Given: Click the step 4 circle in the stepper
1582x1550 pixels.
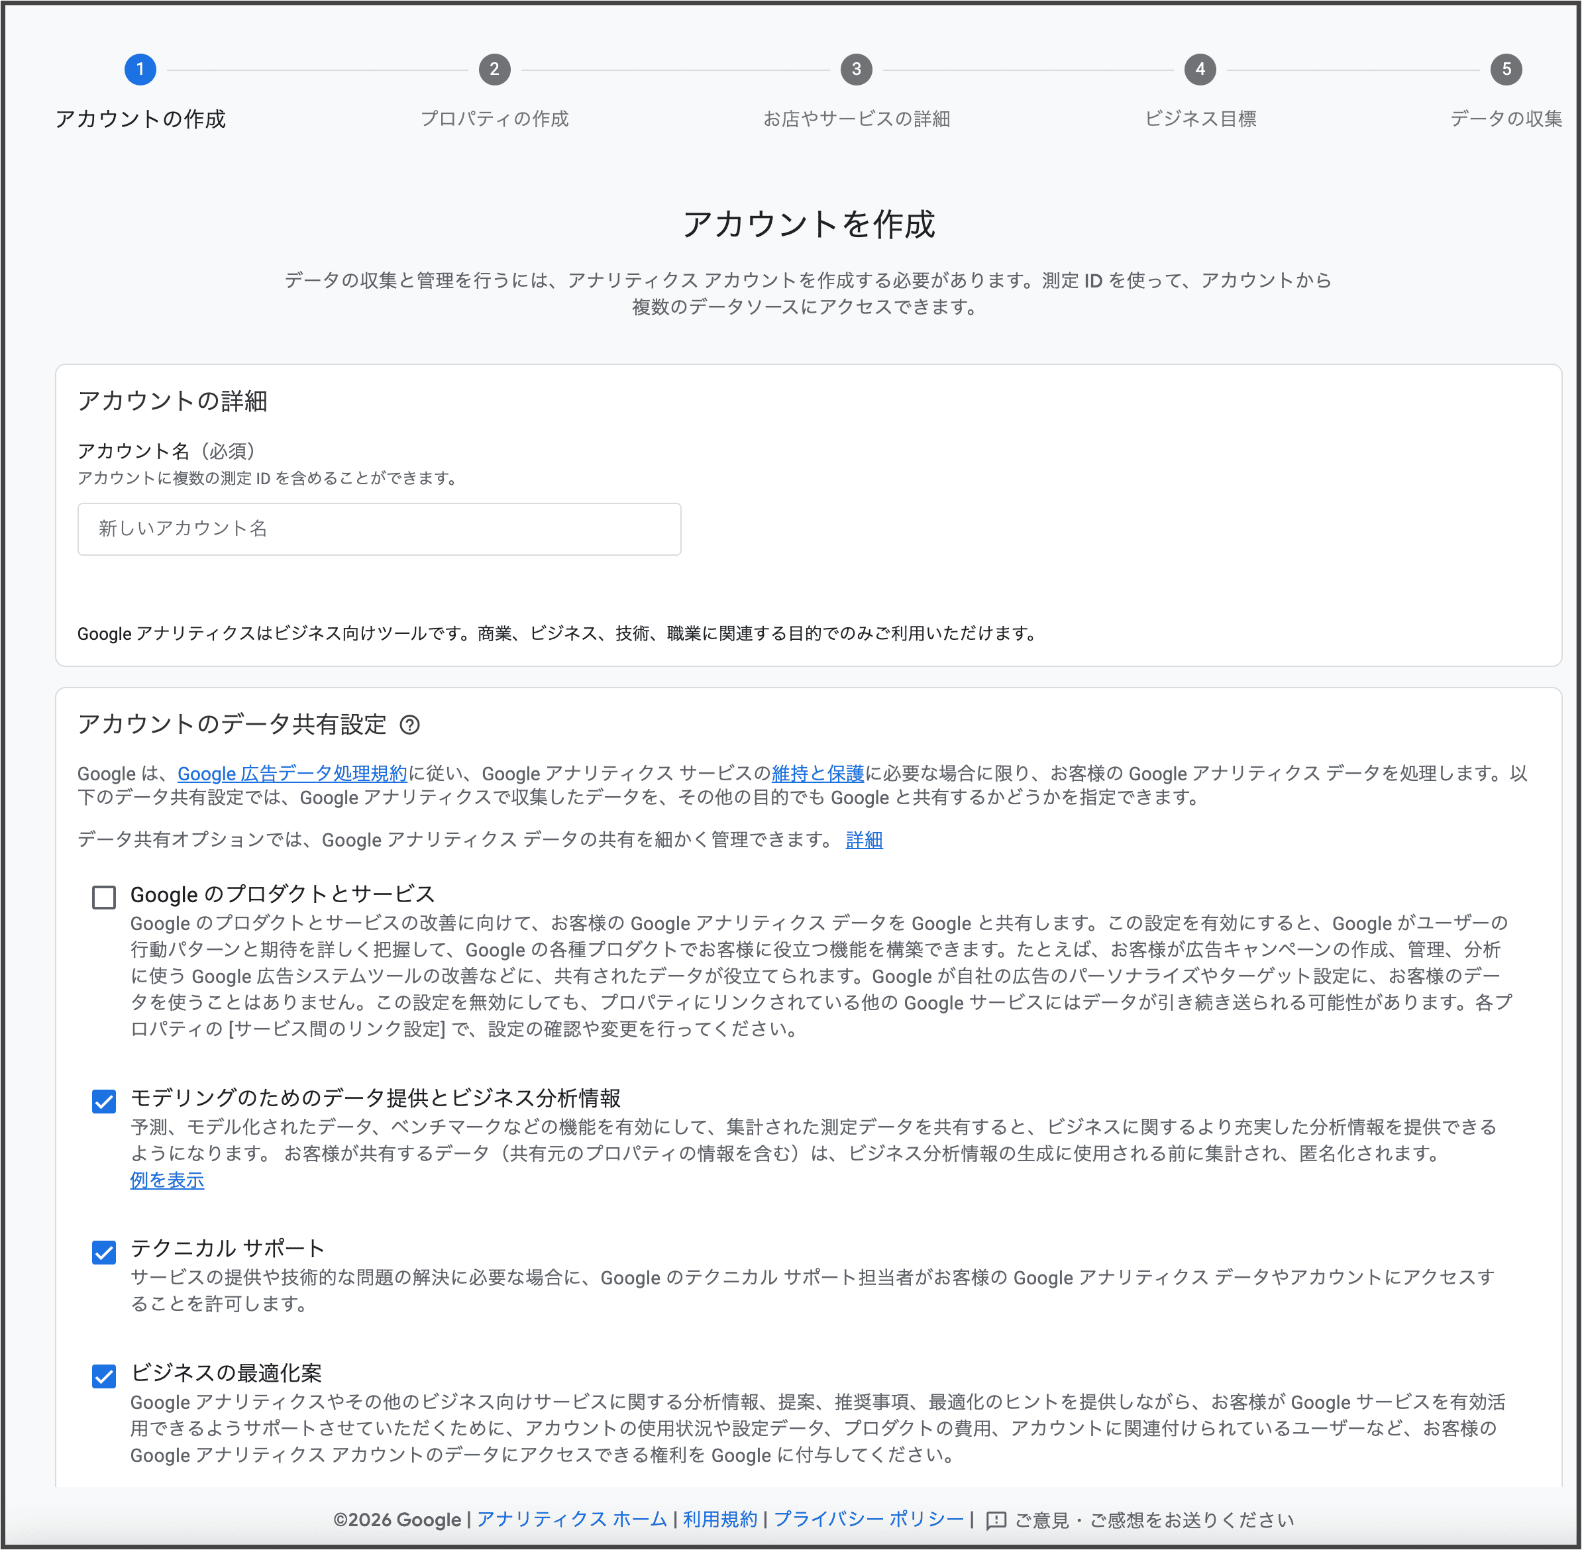Looking at the screenshot, I should point(1200,69).
